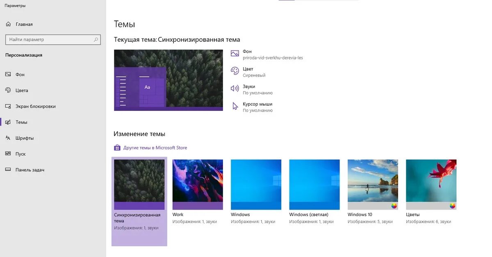
Task: Click the Home icon beside Главная
Action: coord(8,24)
